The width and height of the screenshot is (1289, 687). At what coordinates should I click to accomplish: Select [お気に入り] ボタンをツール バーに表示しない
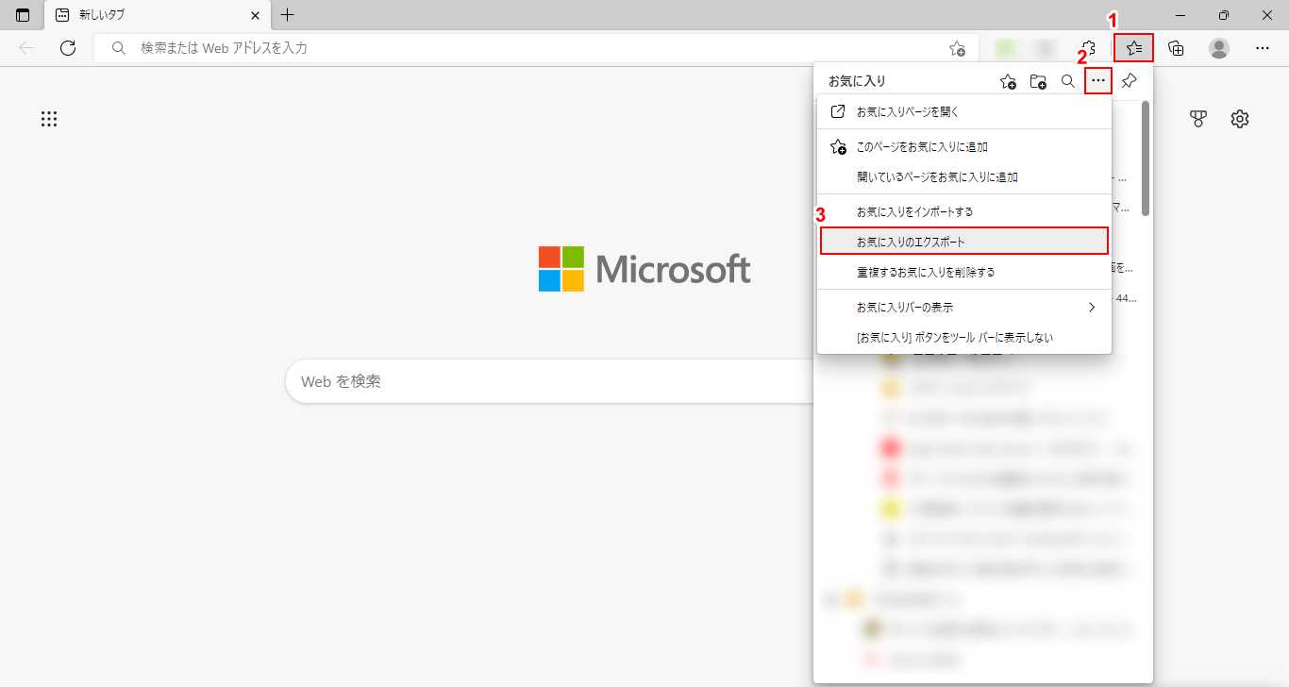pos(964,337)
